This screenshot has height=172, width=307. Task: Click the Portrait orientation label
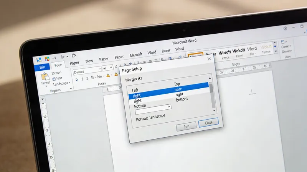pos(142,118)
